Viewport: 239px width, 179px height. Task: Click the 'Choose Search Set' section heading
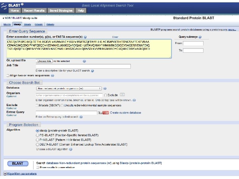(x=24, y=83)
